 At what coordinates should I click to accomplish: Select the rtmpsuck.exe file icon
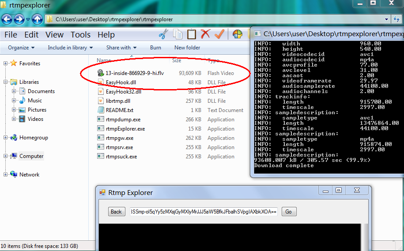click(101, 156)
